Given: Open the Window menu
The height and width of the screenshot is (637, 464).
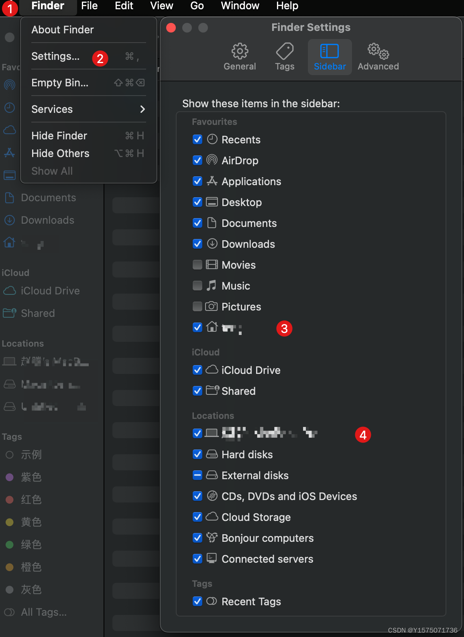Looking at the screenshot, I should (x=240, y=6).
